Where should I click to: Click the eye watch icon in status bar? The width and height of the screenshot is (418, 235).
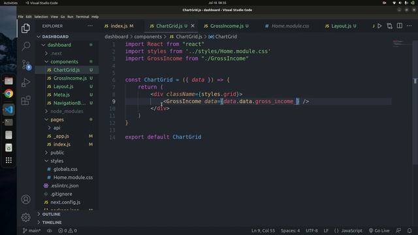click(x=50, y=230)
